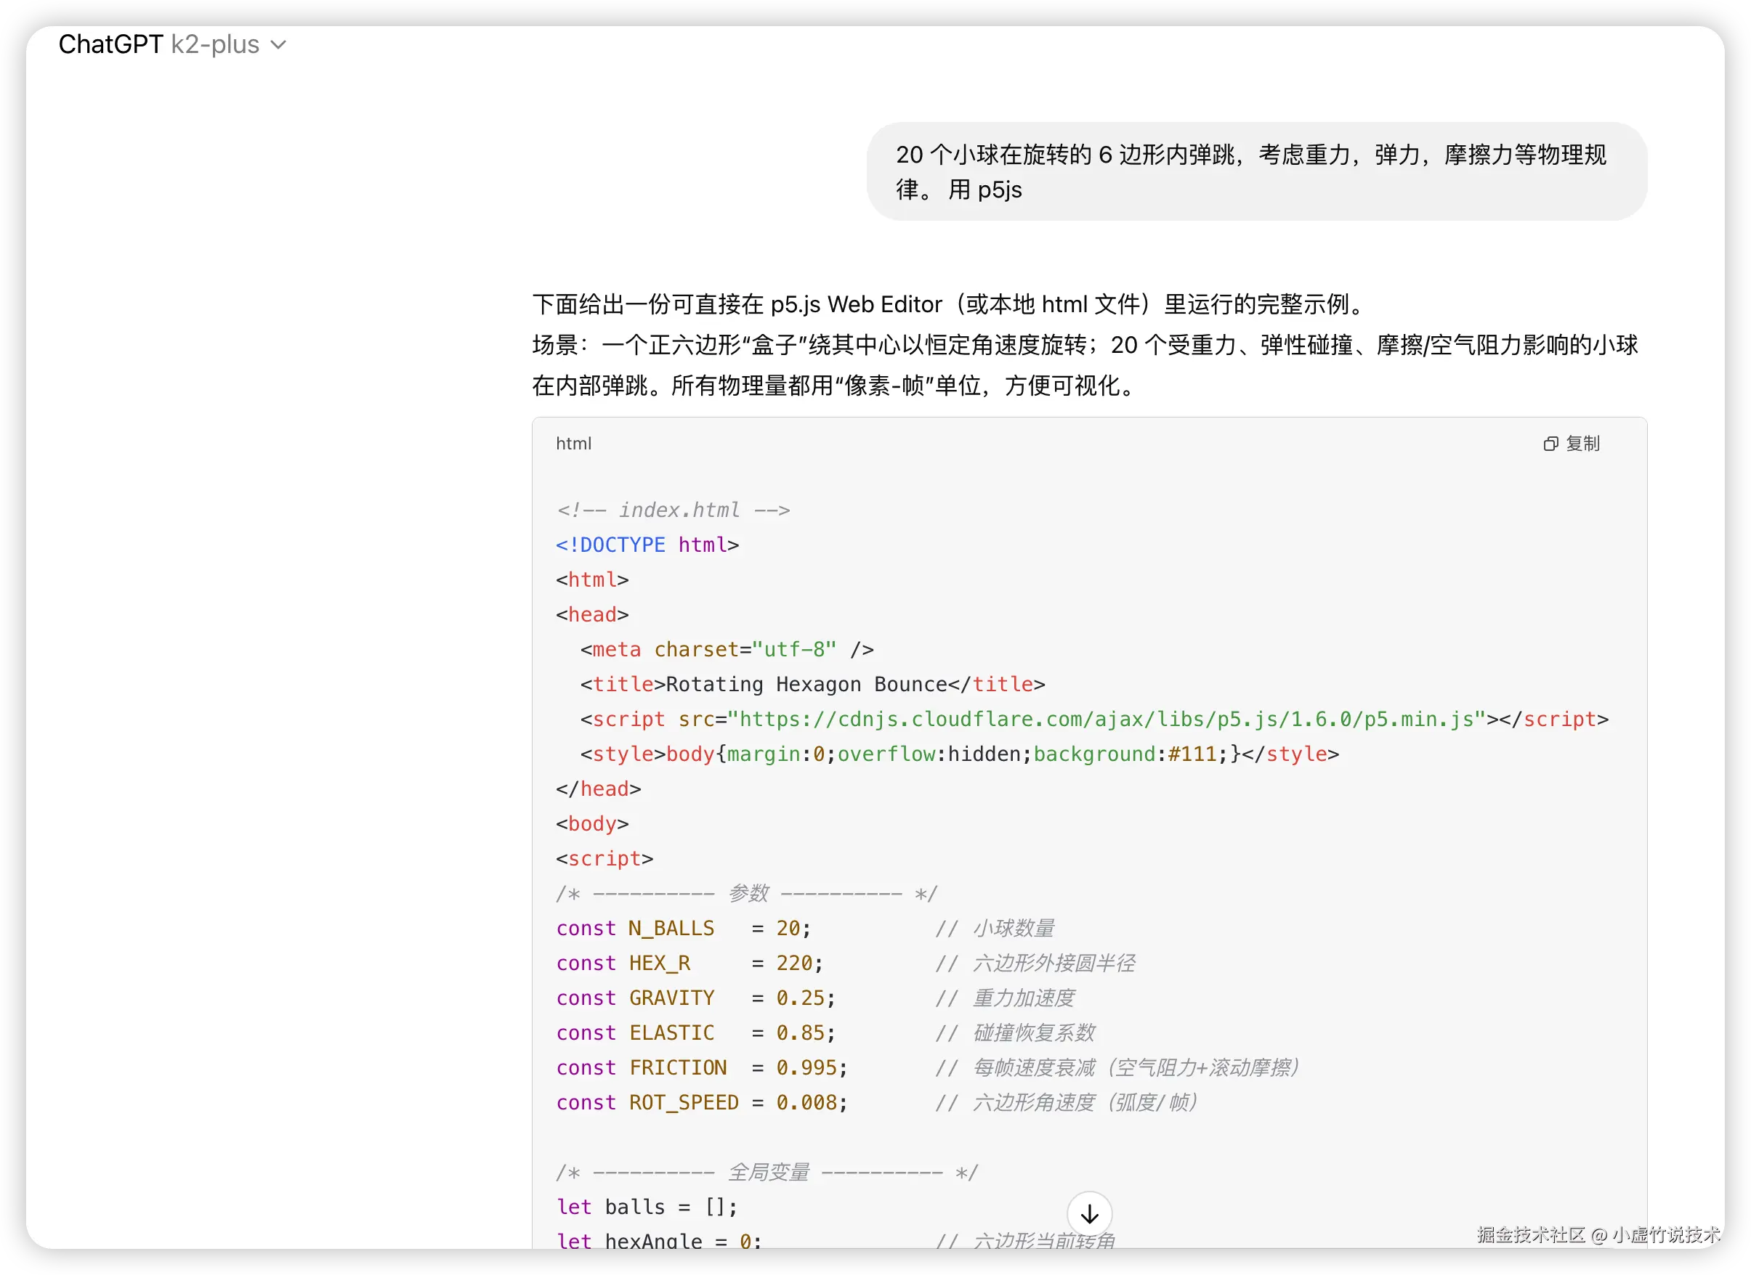This screenshot has height=1275, width=1751.
Task: Click the chevron next to k2-plus
Action: [x=279, y=46]
